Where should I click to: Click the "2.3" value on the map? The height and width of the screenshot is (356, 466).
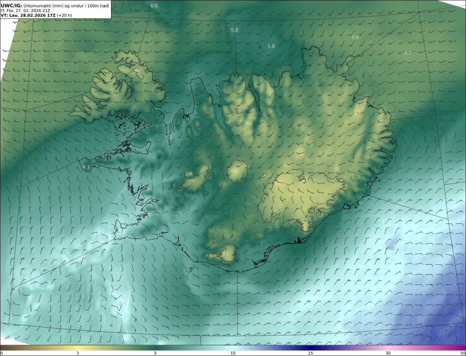[x=270, y=91]
